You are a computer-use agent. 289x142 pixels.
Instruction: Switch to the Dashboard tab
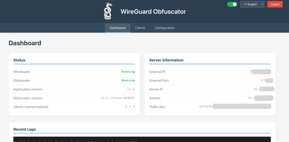coord(118,28)
